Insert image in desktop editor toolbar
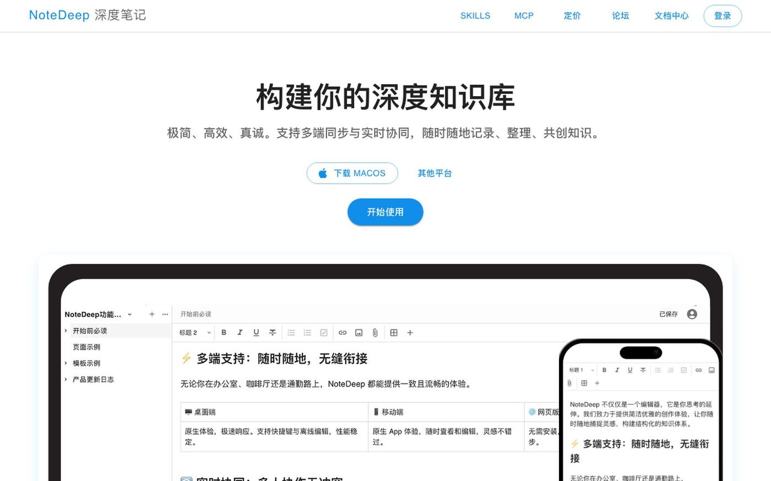Viewport: 771px width, 481px height. coord(359,333)
